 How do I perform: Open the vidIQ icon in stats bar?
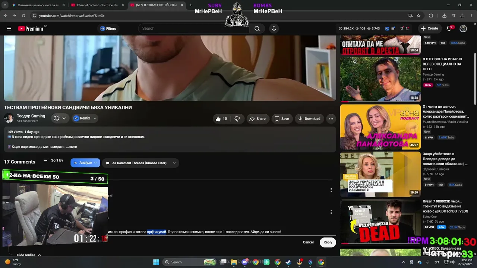point(387,29)
